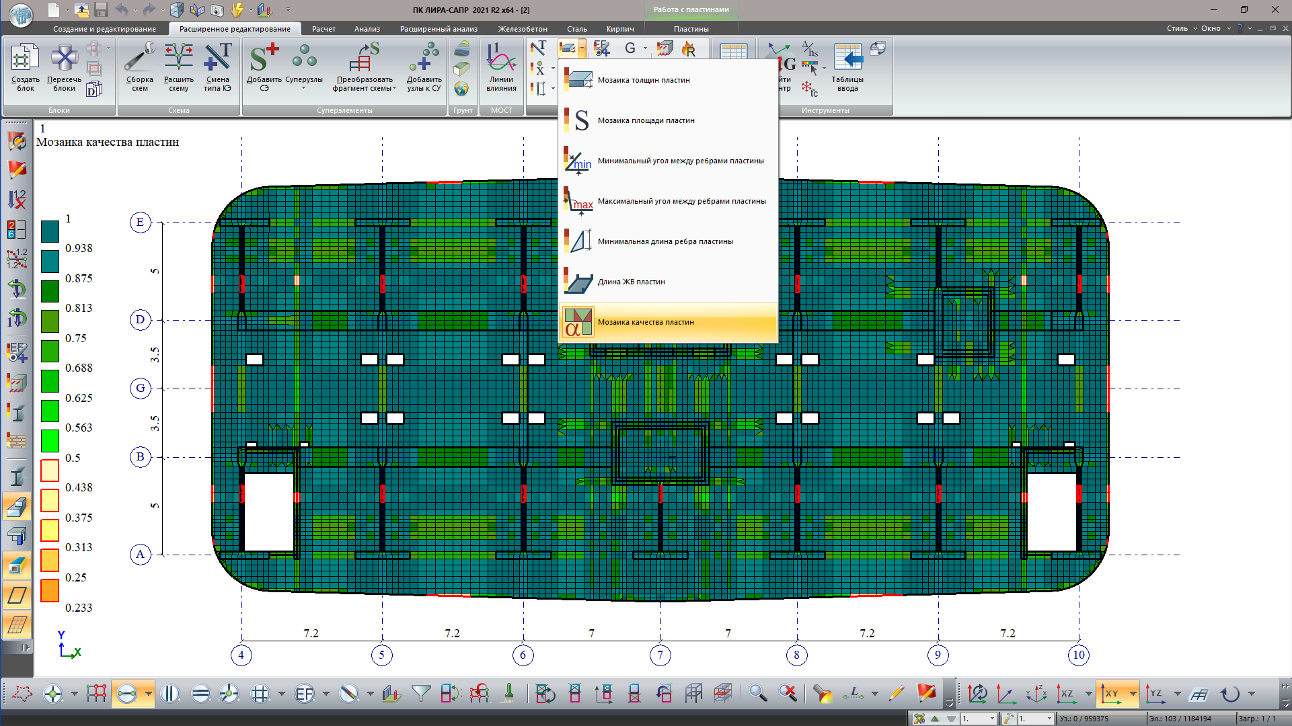Click the 0.25 orange legend swatch
Image resolution: width=1292 pixels, height=726 pixels.
[x=50, y=591]
